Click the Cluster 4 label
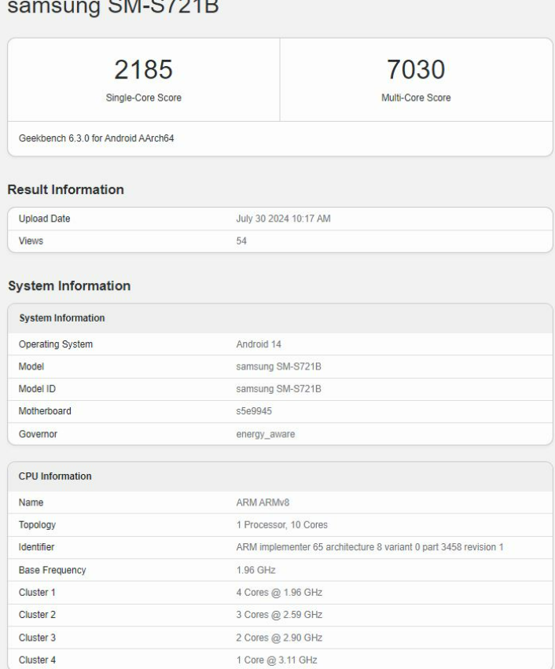This screenshot has width=555, height=669. tap(37, 660)
